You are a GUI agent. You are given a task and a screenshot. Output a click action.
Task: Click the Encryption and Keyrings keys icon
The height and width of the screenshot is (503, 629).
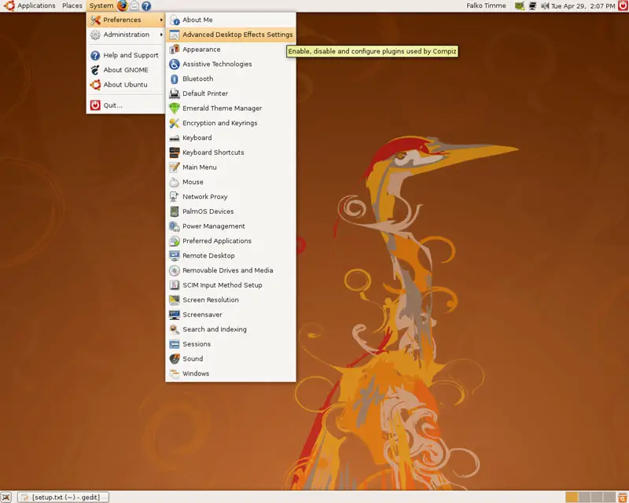(175, 123)
